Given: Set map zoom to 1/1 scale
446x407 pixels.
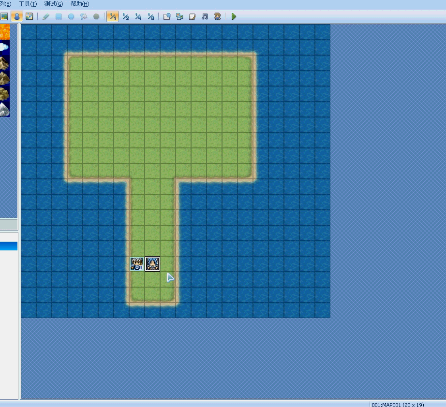Looking at the screenshot, I should tap(113, 16).
